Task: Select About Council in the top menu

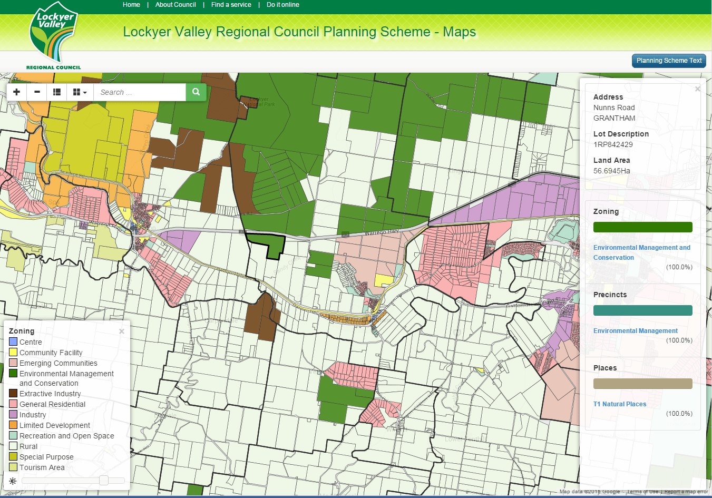Action: pyautogui.click(x=175, y=5)
